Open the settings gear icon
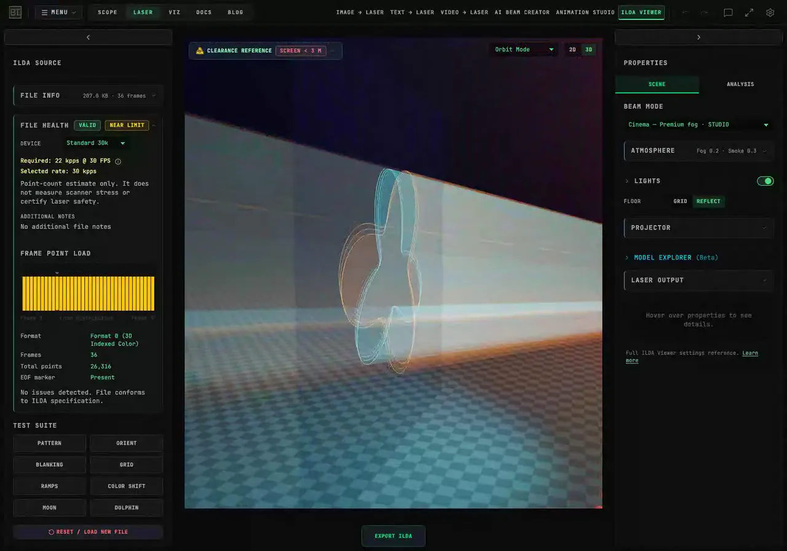Screen dimensions: 787x551 (770, 12)
